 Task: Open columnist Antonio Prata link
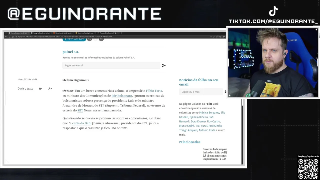coord(207,130)
